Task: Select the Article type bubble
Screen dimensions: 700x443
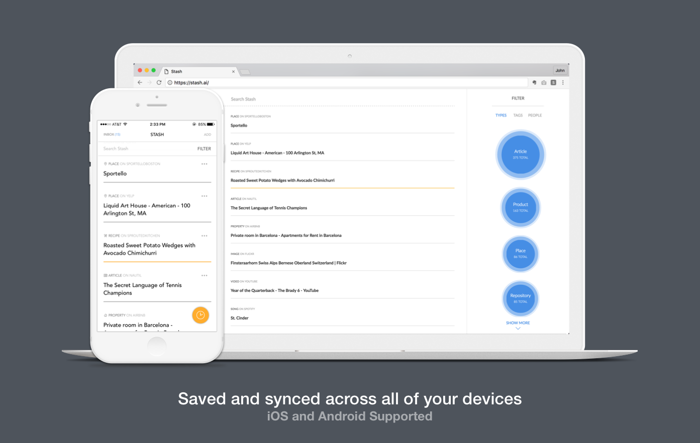Action: (x=521, y=155)
